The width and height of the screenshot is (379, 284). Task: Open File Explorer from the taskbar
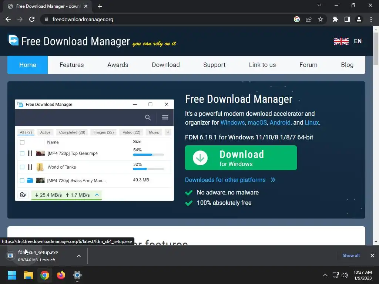click(x=28, y=275)
